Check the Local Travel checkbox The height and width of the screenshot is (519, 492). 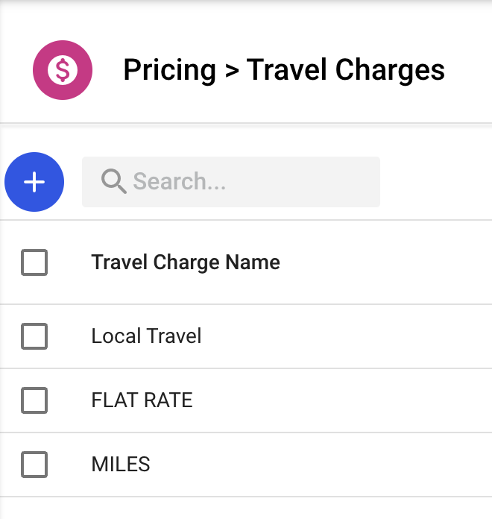pos(34,336)
